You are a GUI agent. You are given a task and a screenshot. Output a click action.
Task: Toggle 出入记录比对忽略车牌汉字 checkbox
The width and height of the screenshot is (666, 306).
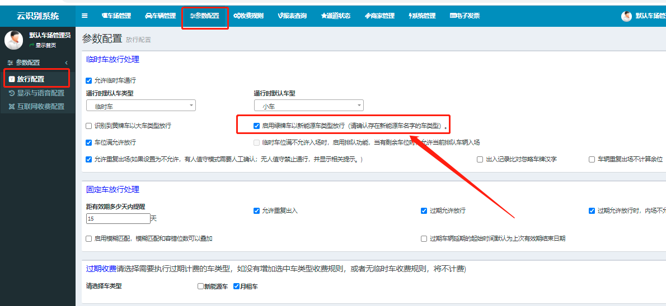[480, 159]
